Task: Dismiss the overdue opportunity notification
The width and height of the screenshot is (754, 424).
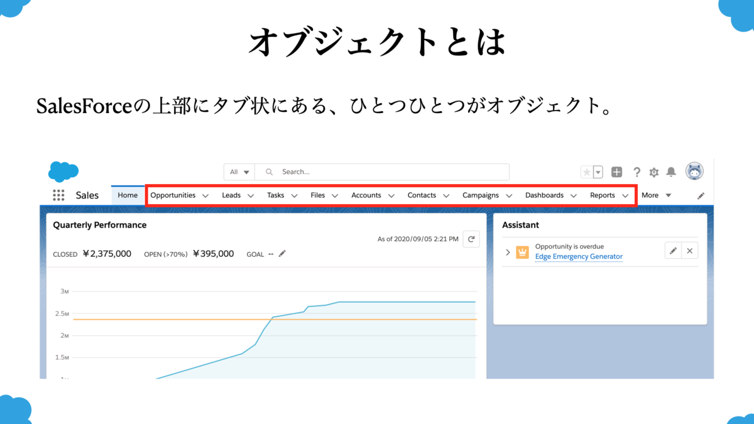Action: [689, 251]
